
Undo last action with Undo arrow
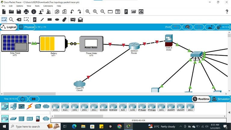pos(72,12)
